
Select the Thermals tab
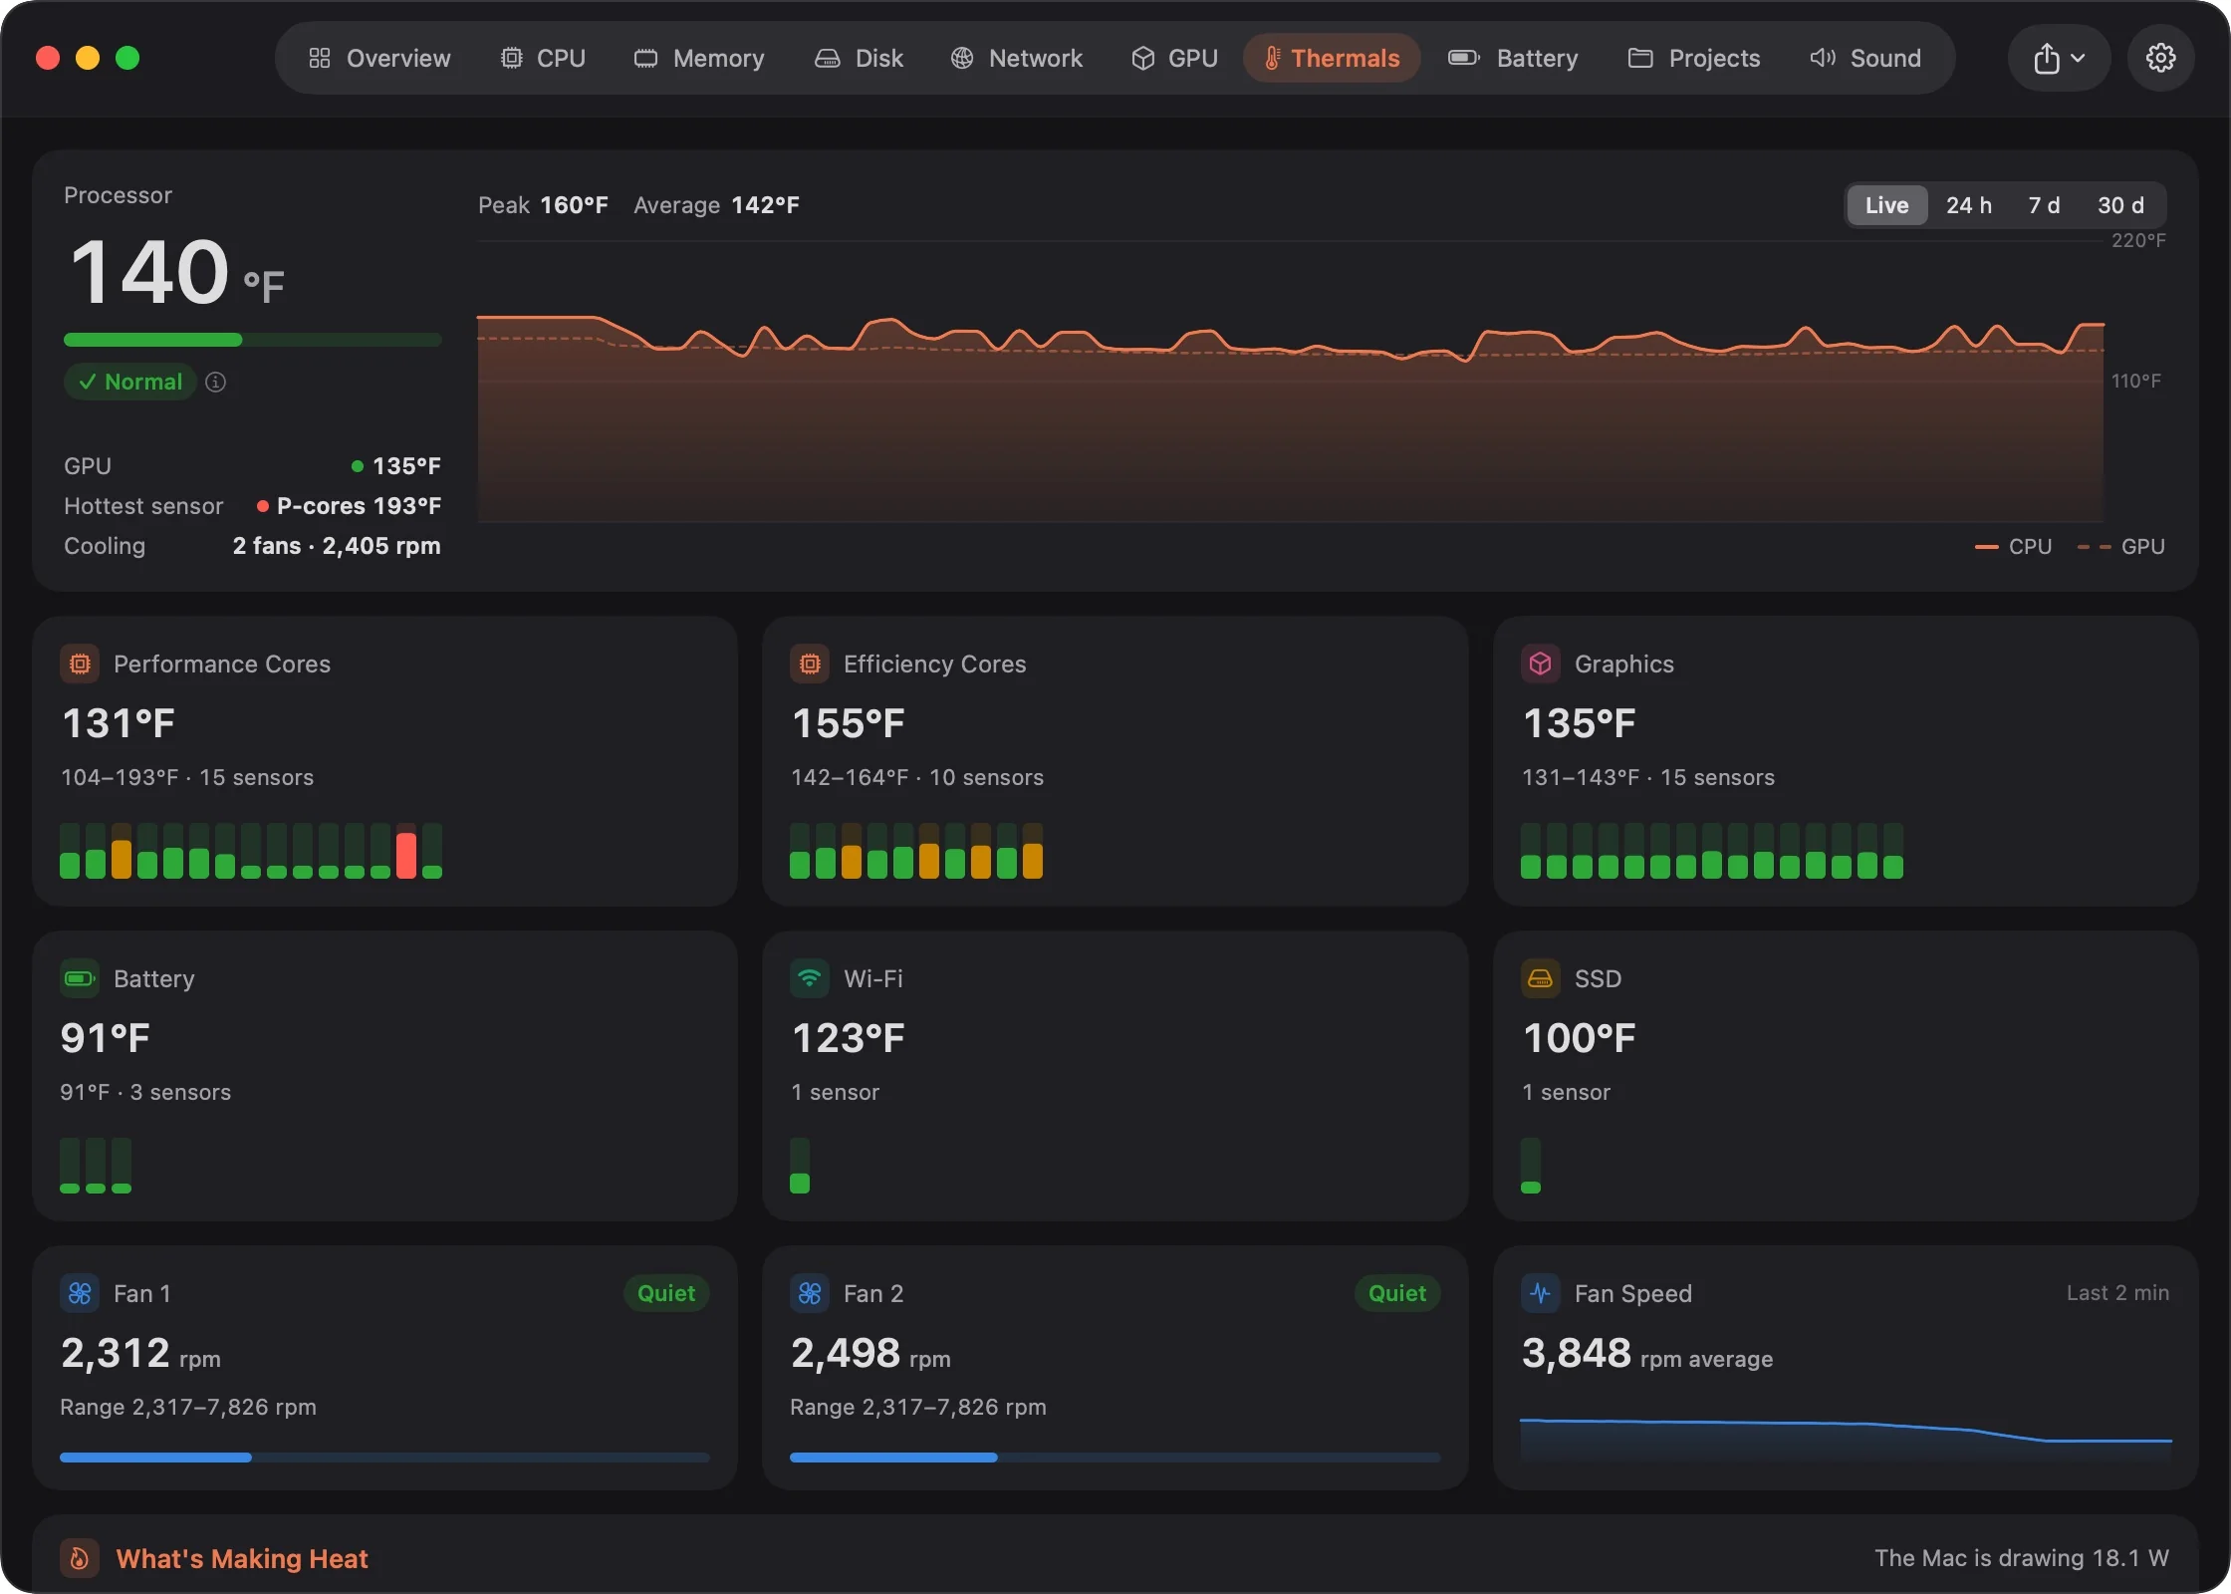tap(1332, 58)
